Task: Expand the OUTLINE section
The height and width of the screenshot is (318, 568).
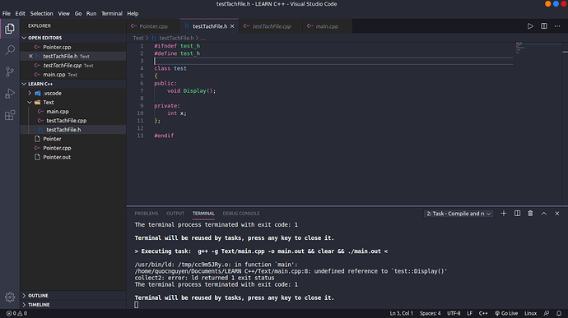Action: pos(38,296)
